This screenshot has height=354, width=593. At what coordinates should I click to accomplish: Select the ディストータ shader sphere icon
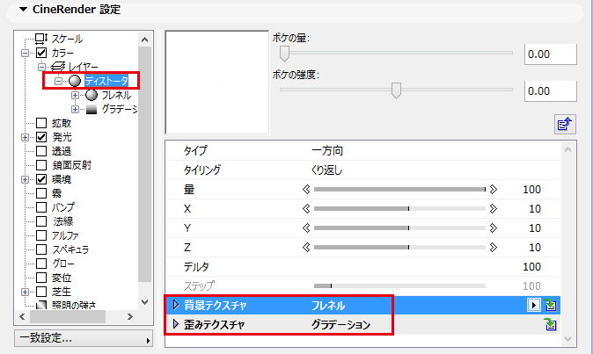click(75, 81)
